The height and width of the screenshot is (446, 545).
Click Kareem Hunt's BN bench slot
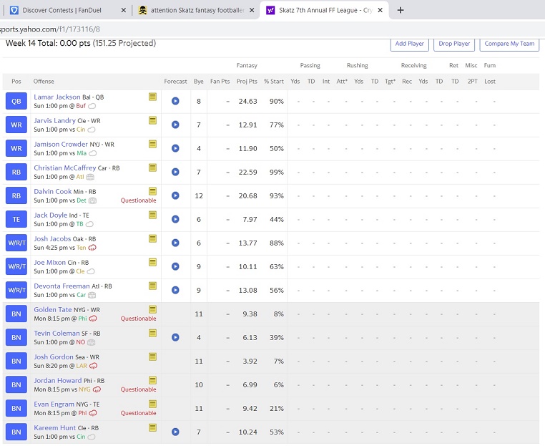pos(16,432)
